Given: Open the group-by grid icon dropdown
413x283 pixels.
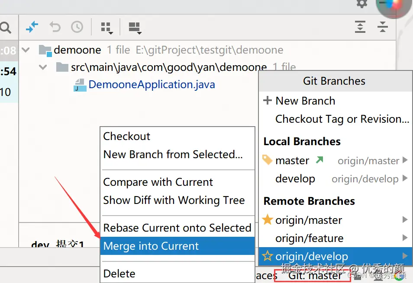Looking at the screenshot, I should (106, 28).
